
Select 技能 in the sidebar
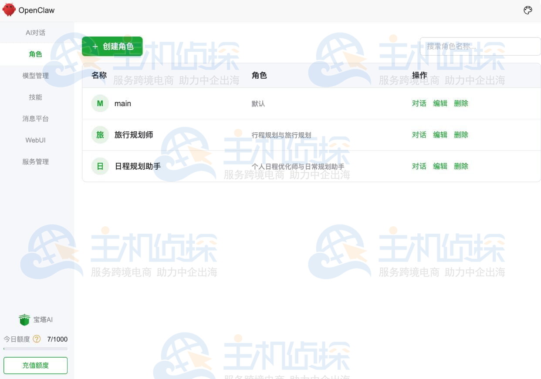coord(35,97)
